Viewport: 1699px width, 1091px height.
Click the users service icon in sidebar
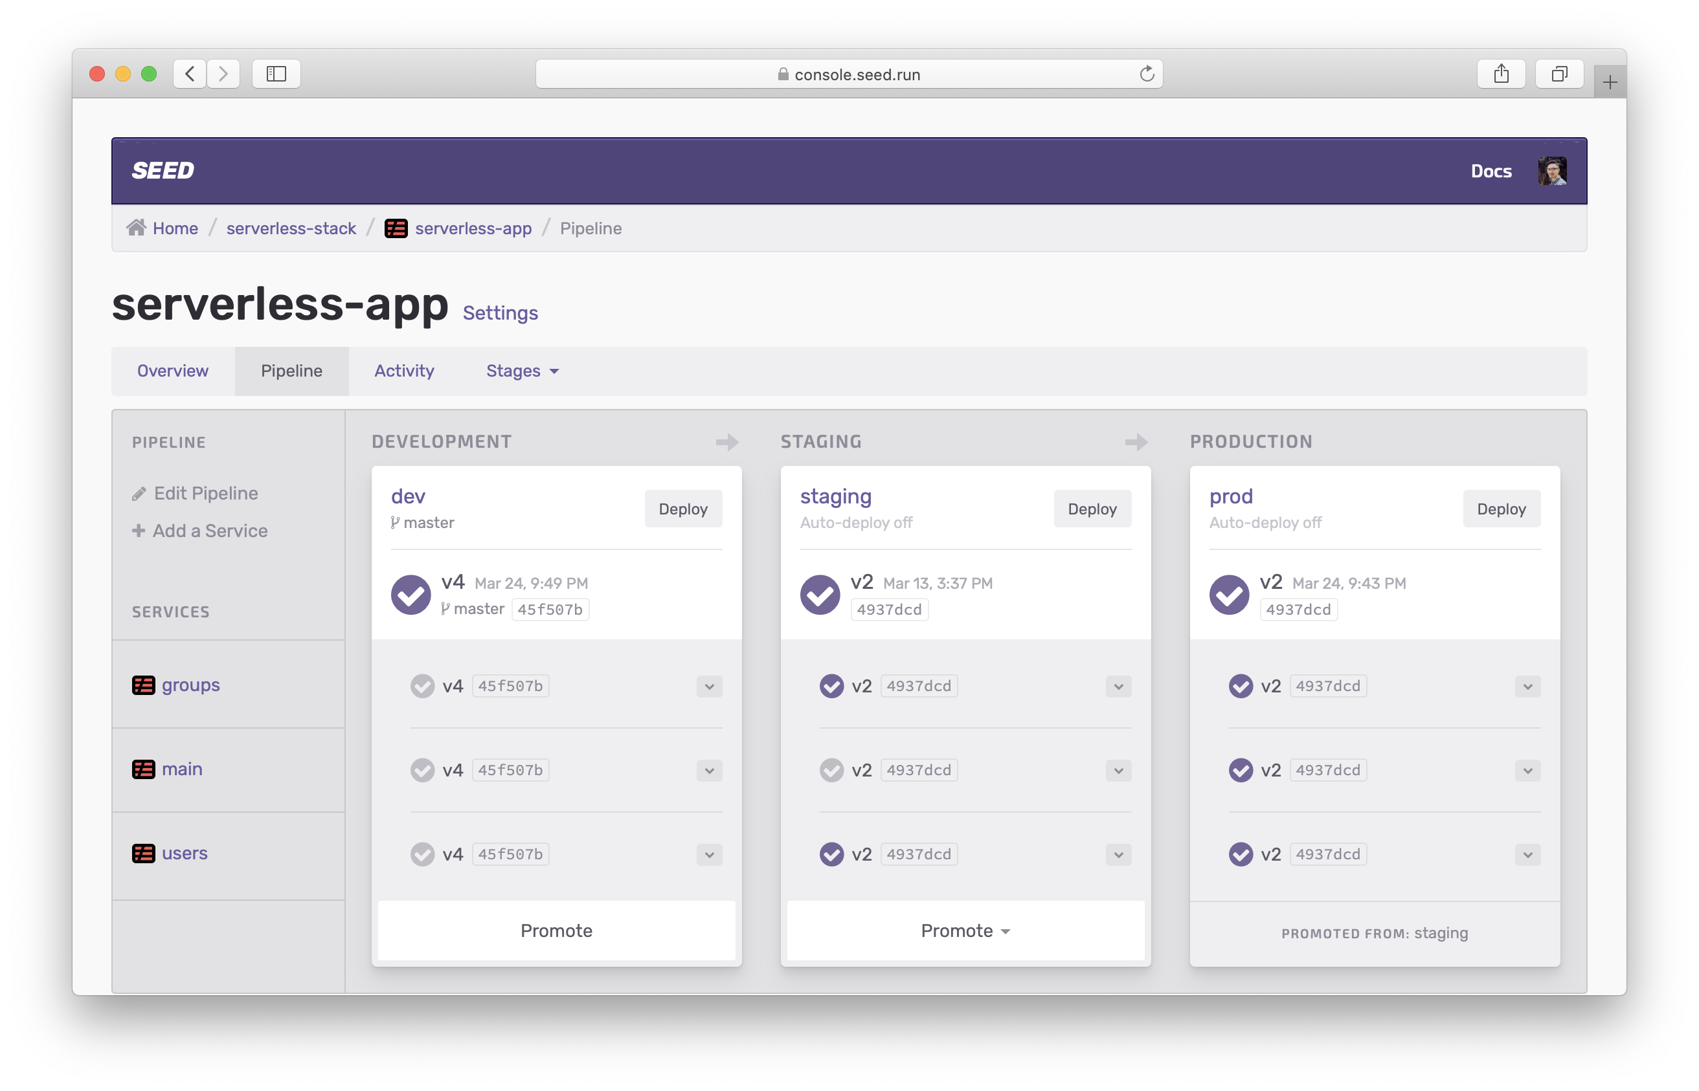143,853
